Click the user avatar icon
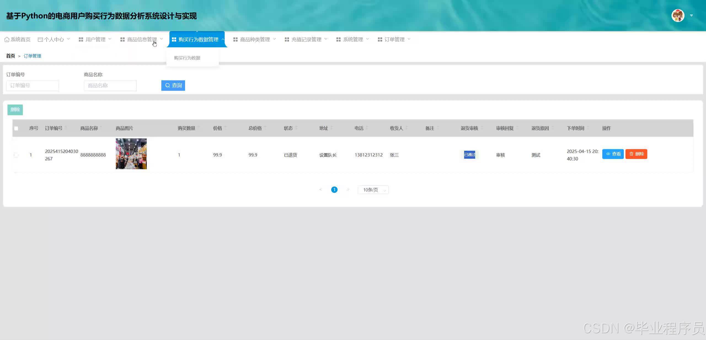Screen dimensions: 706x340 (678, 16)
